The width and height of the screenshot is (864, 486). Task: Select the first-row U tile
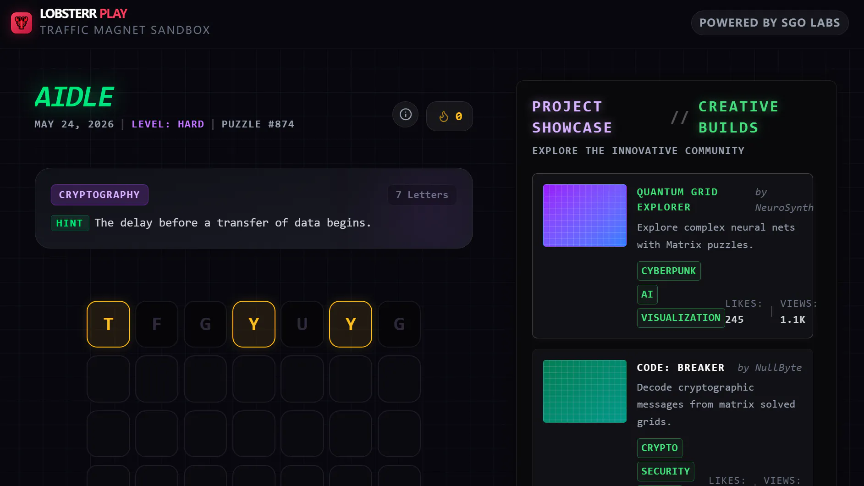click(302, 324)
